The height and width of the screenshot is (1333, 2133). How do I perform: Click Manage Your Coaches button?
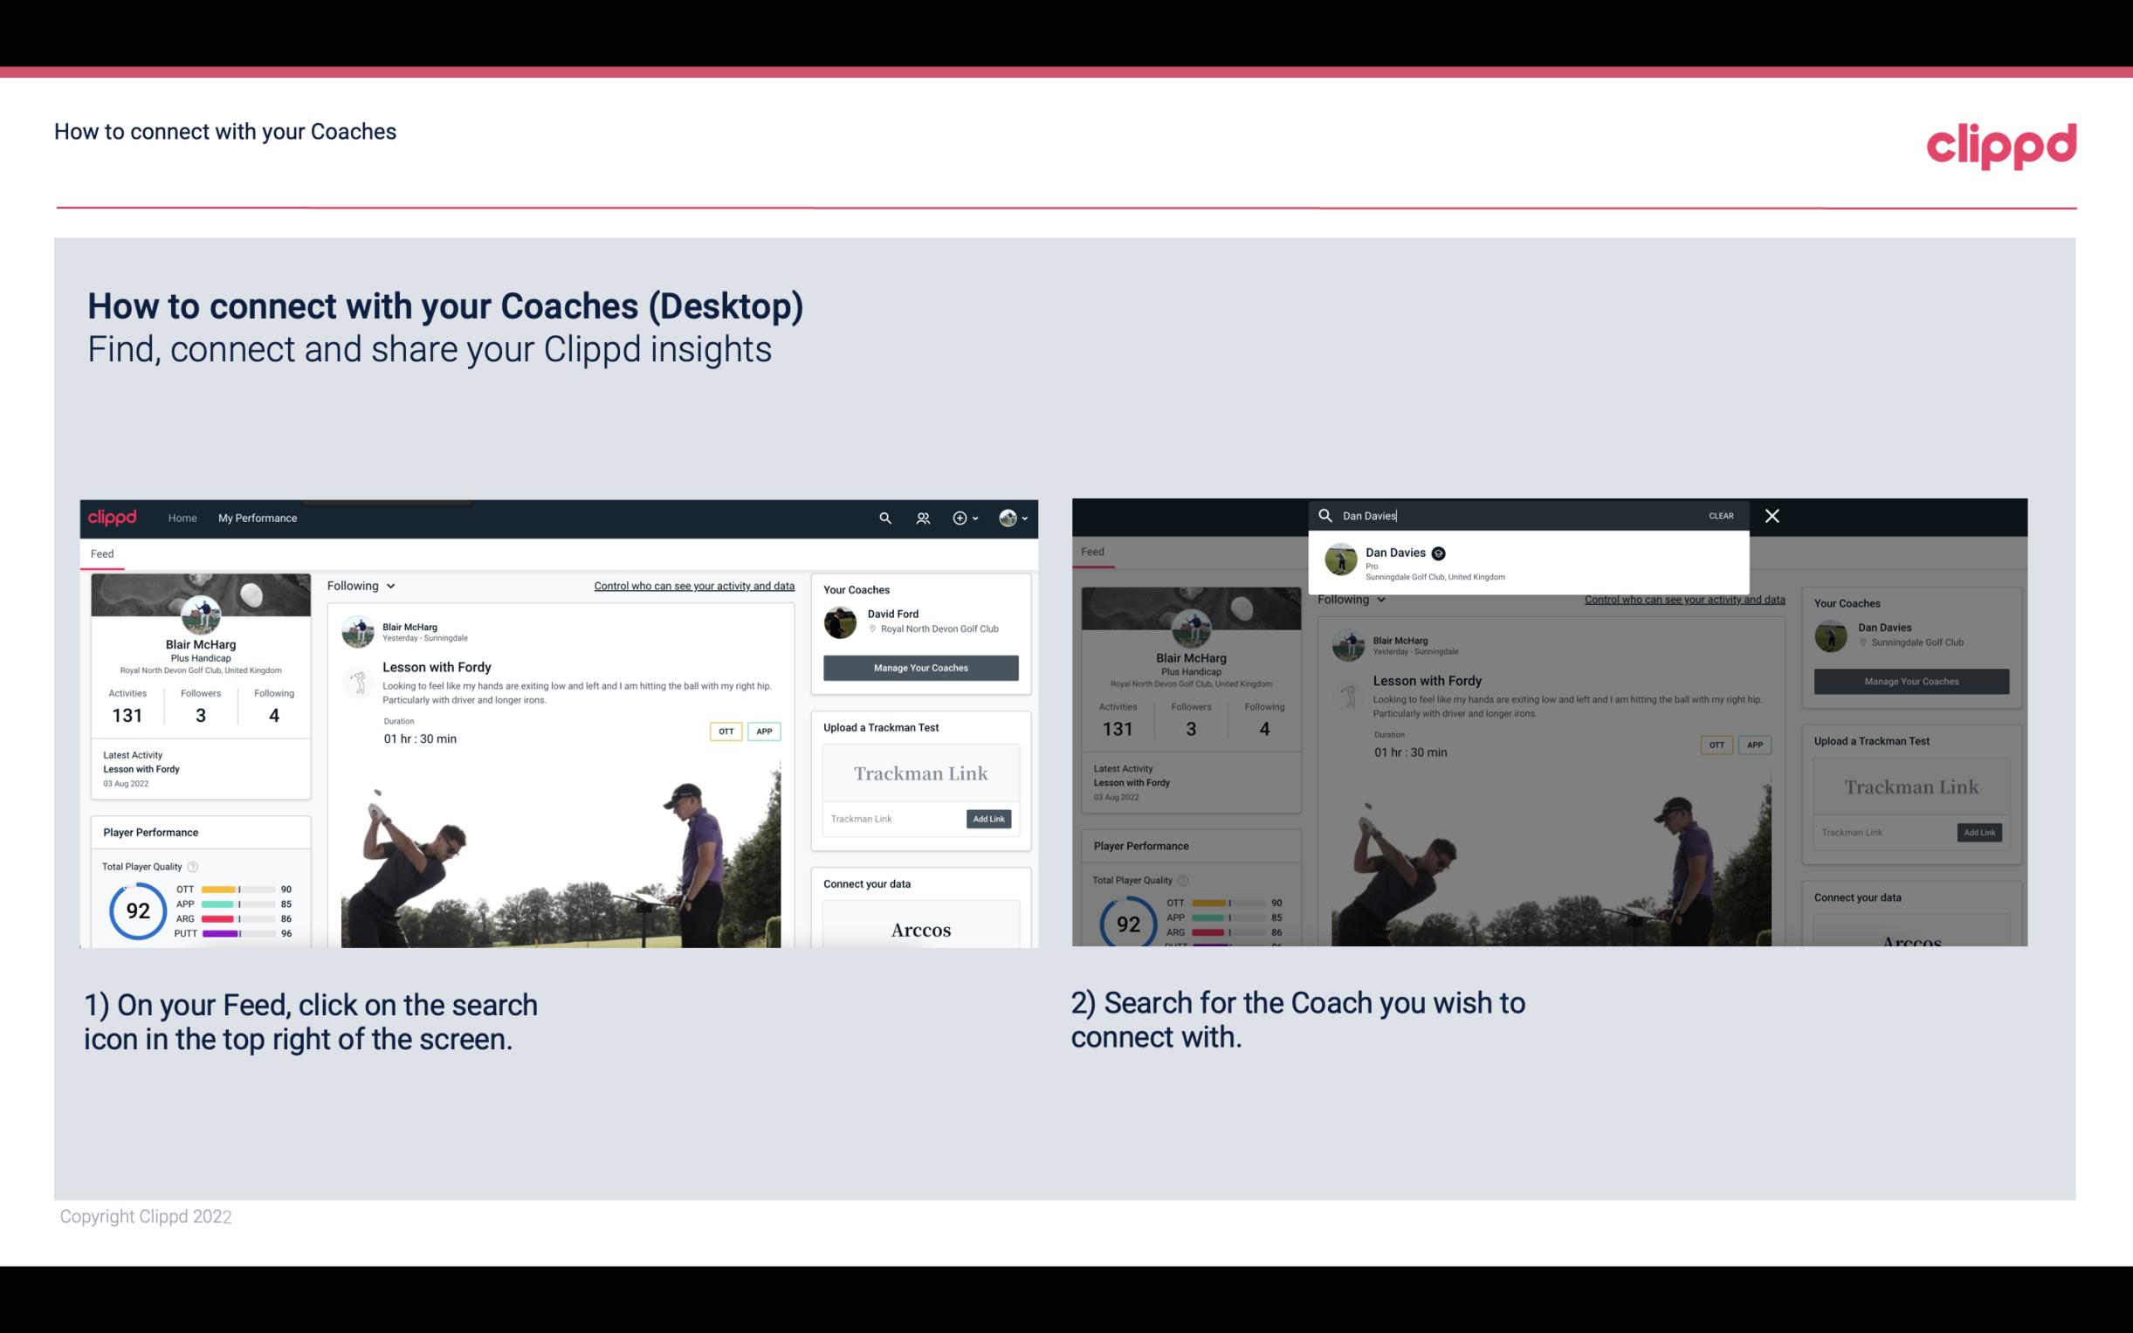(x=920, y=665)
